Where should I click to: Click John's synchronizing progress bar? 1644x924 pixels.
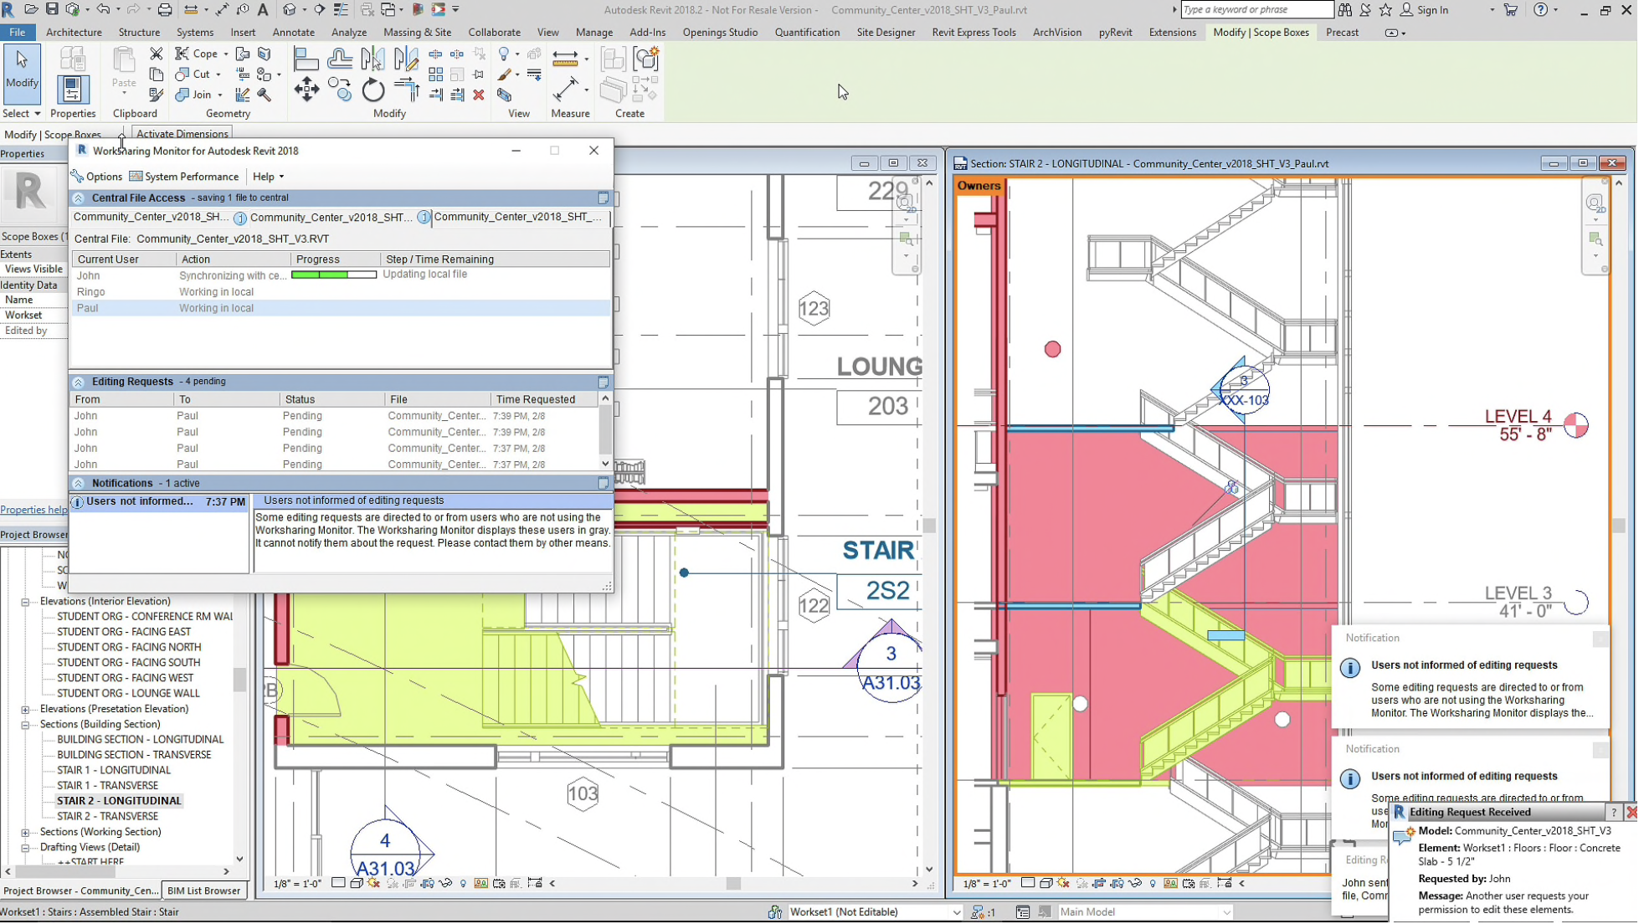pyautogui.click(x=333, y=275)
